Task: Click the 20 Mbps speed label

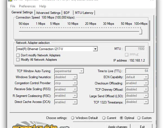Action: coord(91,24)
